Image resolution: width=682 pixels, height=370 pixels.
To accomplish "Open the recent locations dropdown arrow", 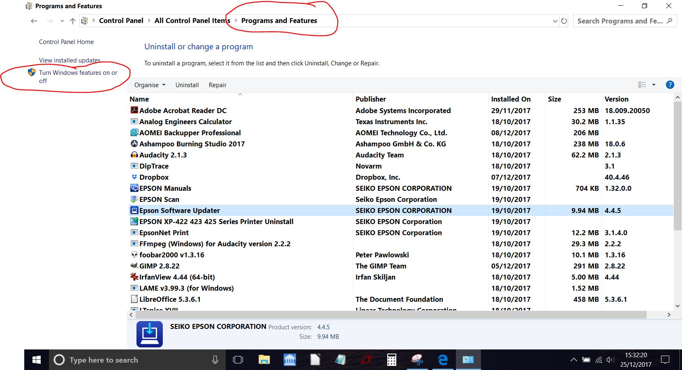I will coord(62,21).
